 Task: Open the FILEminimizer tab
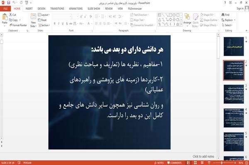click(134, 9)
